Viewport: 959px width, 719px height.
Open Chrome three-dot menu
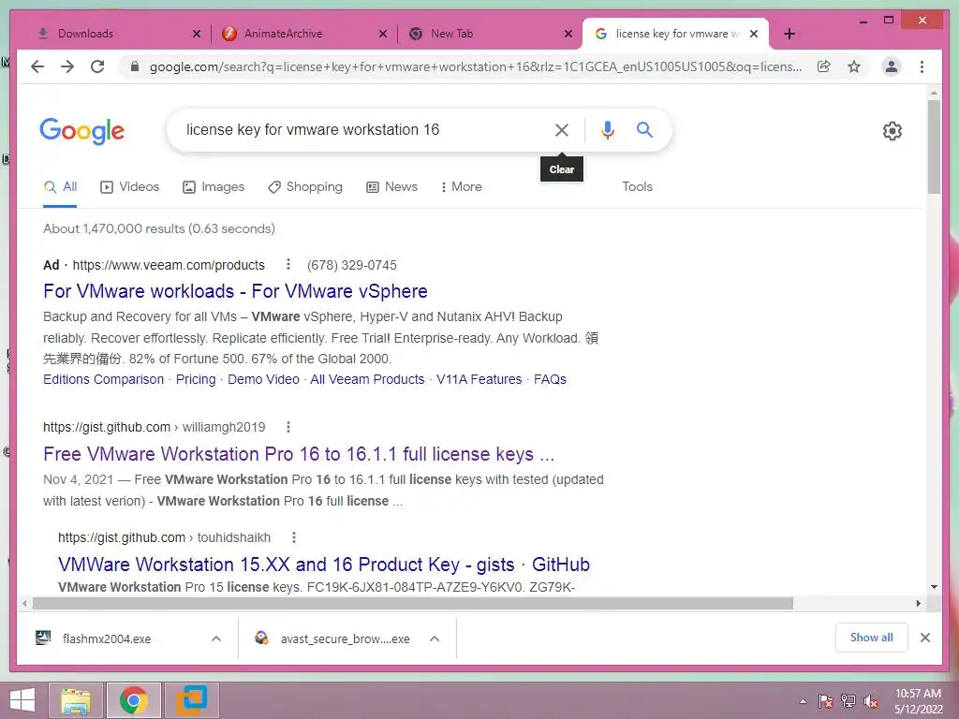point(922,66)
